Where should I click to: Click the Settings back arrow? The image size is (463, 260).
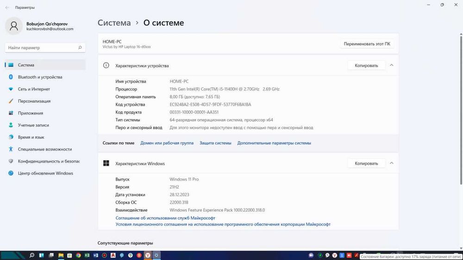click(7, 7)
